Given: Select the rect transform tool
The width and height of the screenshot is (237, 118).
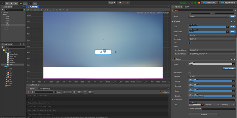Looking at the screenshot, I should pyautogui.click(x=16, y=3).
